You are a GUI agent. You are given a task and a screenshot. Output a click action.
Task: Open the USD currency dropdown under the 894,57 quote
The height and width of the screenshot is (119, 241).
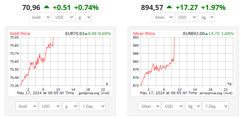[186, 17]
